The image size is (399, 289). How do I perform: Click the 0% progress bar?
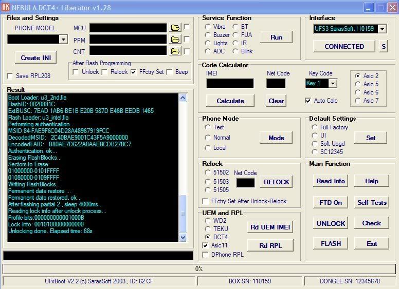coord(199,268)
